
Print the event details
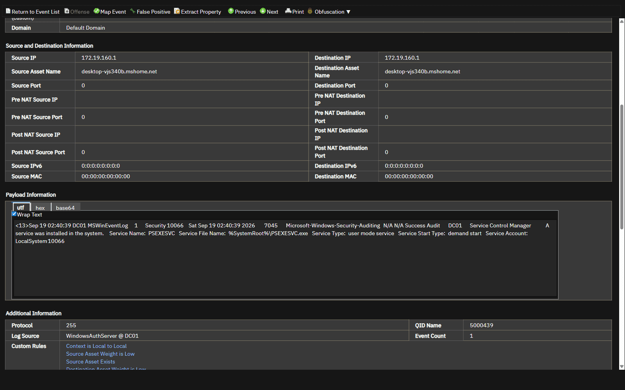(x=295, y=12)
